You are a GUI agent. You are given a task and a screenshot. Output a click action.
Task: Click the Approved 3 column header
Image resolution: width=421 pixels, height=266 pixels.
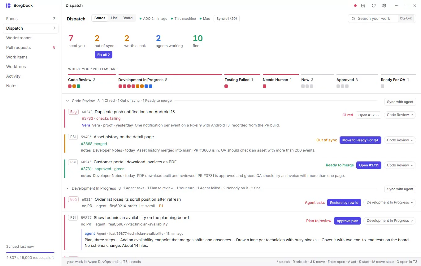[347, 80]
